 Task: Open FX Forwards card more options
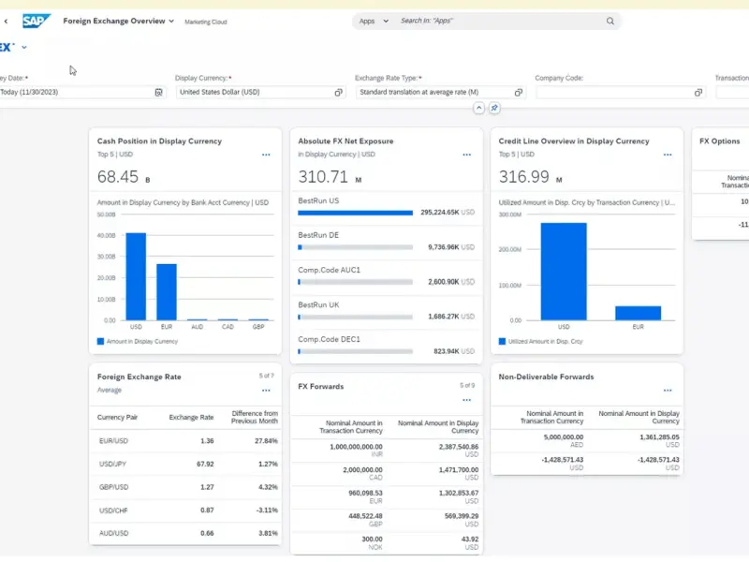click(467, 400)
